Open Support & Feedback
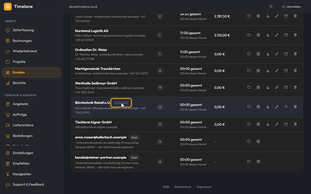 (x=31, y=185)
